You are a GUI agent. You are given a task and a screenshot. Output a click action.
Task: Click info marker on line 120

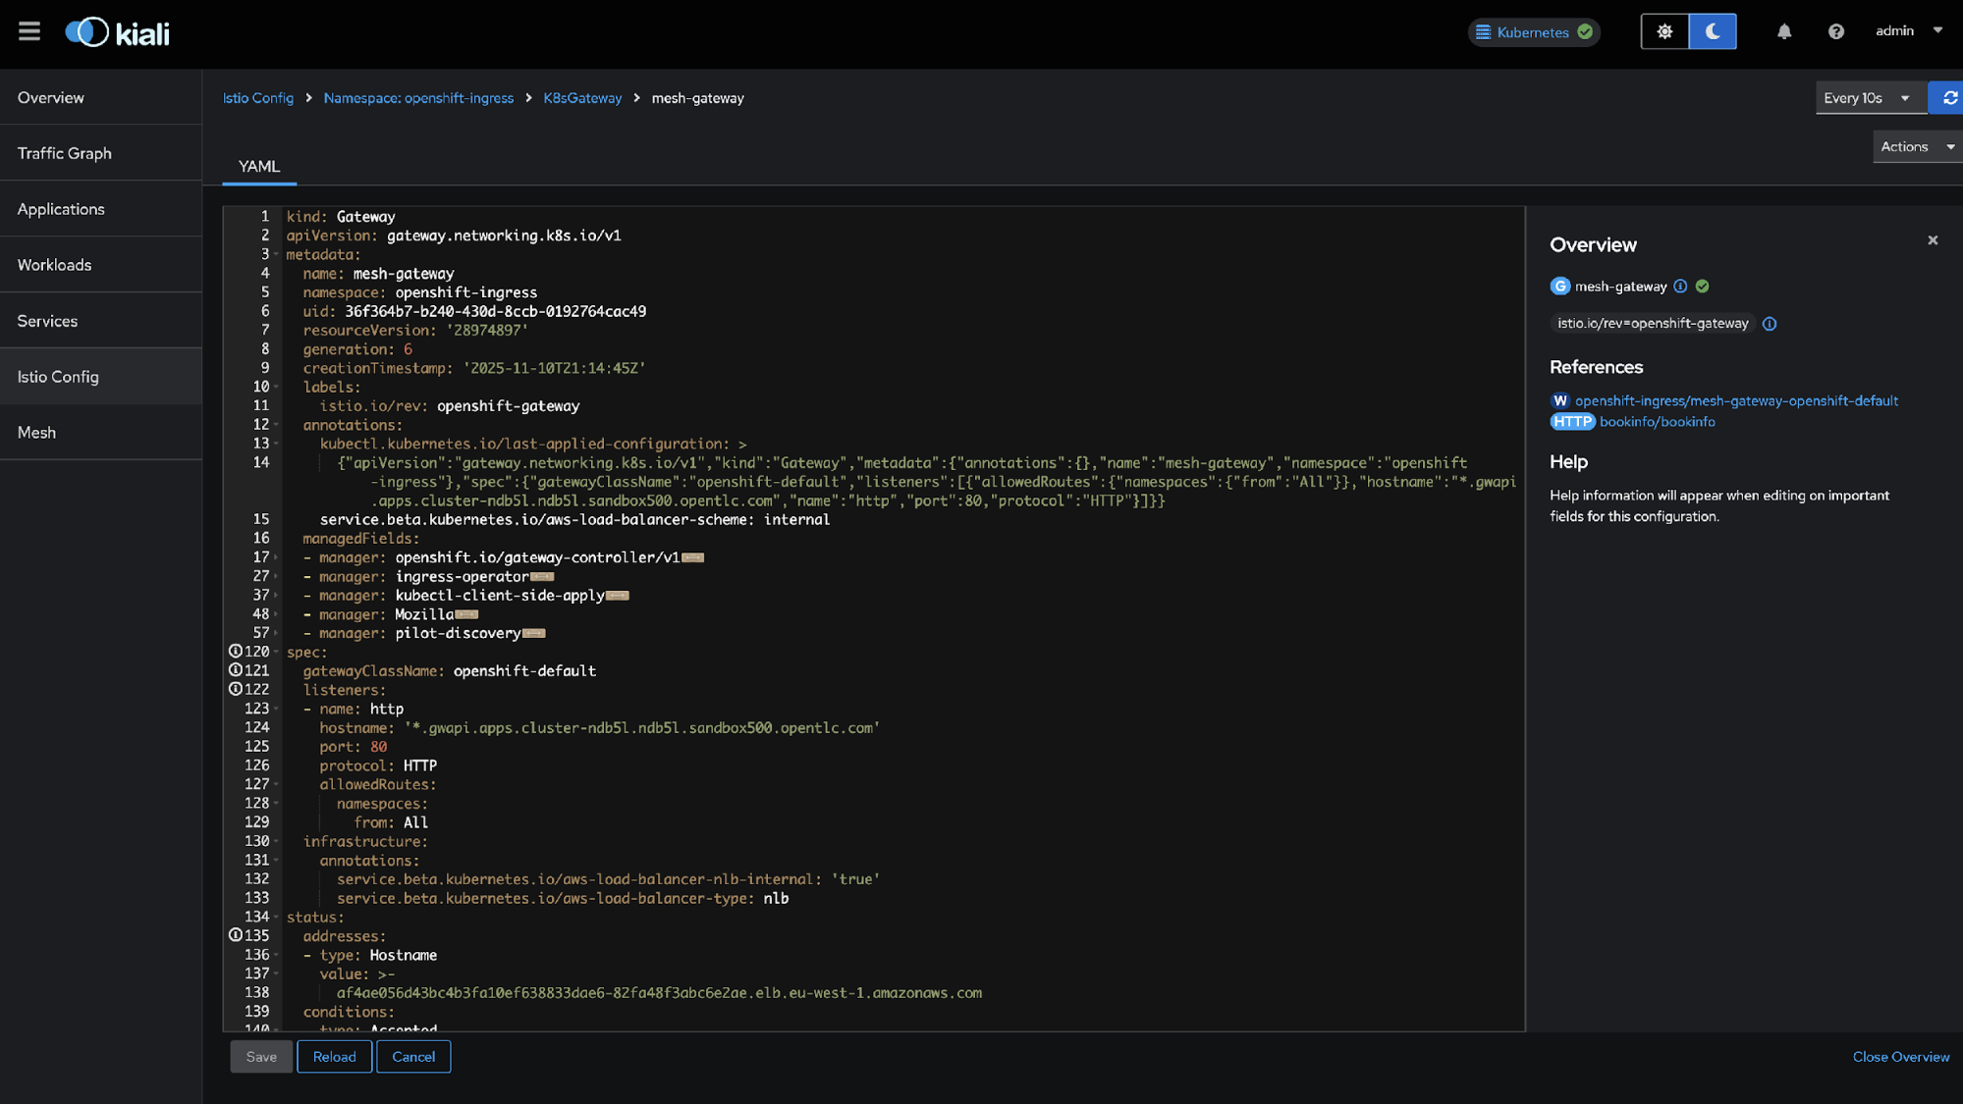(236, 652)
